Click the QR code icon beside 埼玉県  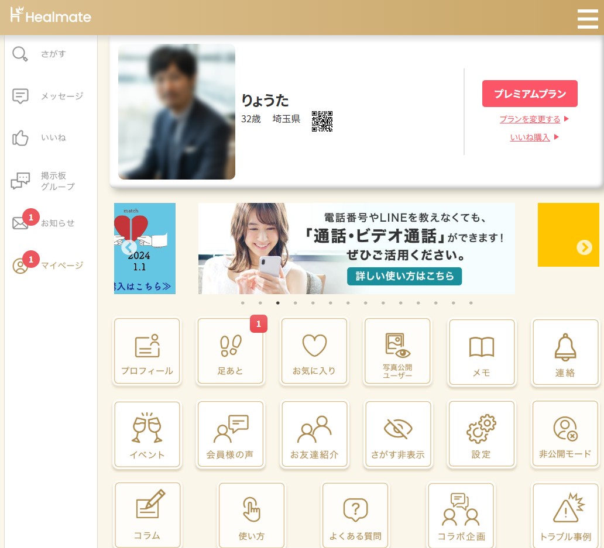[x=322, y=121]
